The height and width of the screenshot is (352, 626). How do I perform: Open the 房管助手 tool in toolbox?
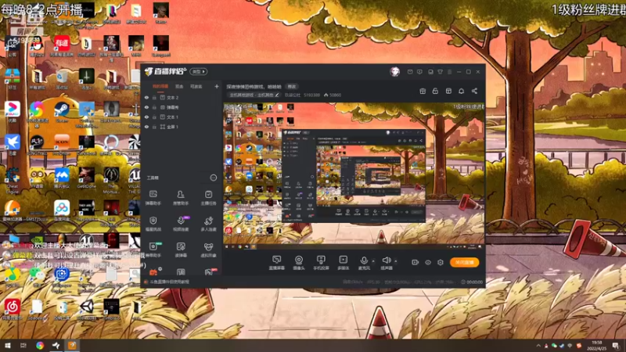pos(181,198)
